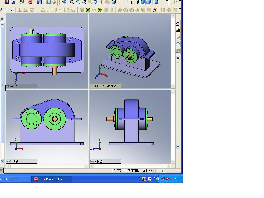264x198 pixels.
Task: Select the Zoom to Area tool
Action: tap(78, 2)
